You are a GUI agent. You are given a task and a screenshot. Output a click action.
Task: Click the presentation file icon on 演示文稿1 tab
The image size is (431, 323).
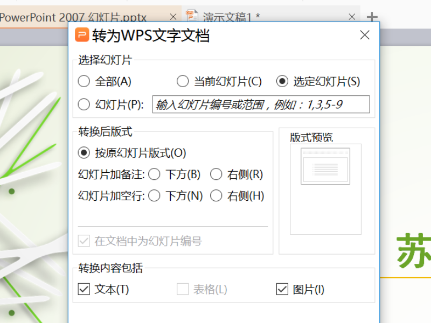tap(193, 17)
